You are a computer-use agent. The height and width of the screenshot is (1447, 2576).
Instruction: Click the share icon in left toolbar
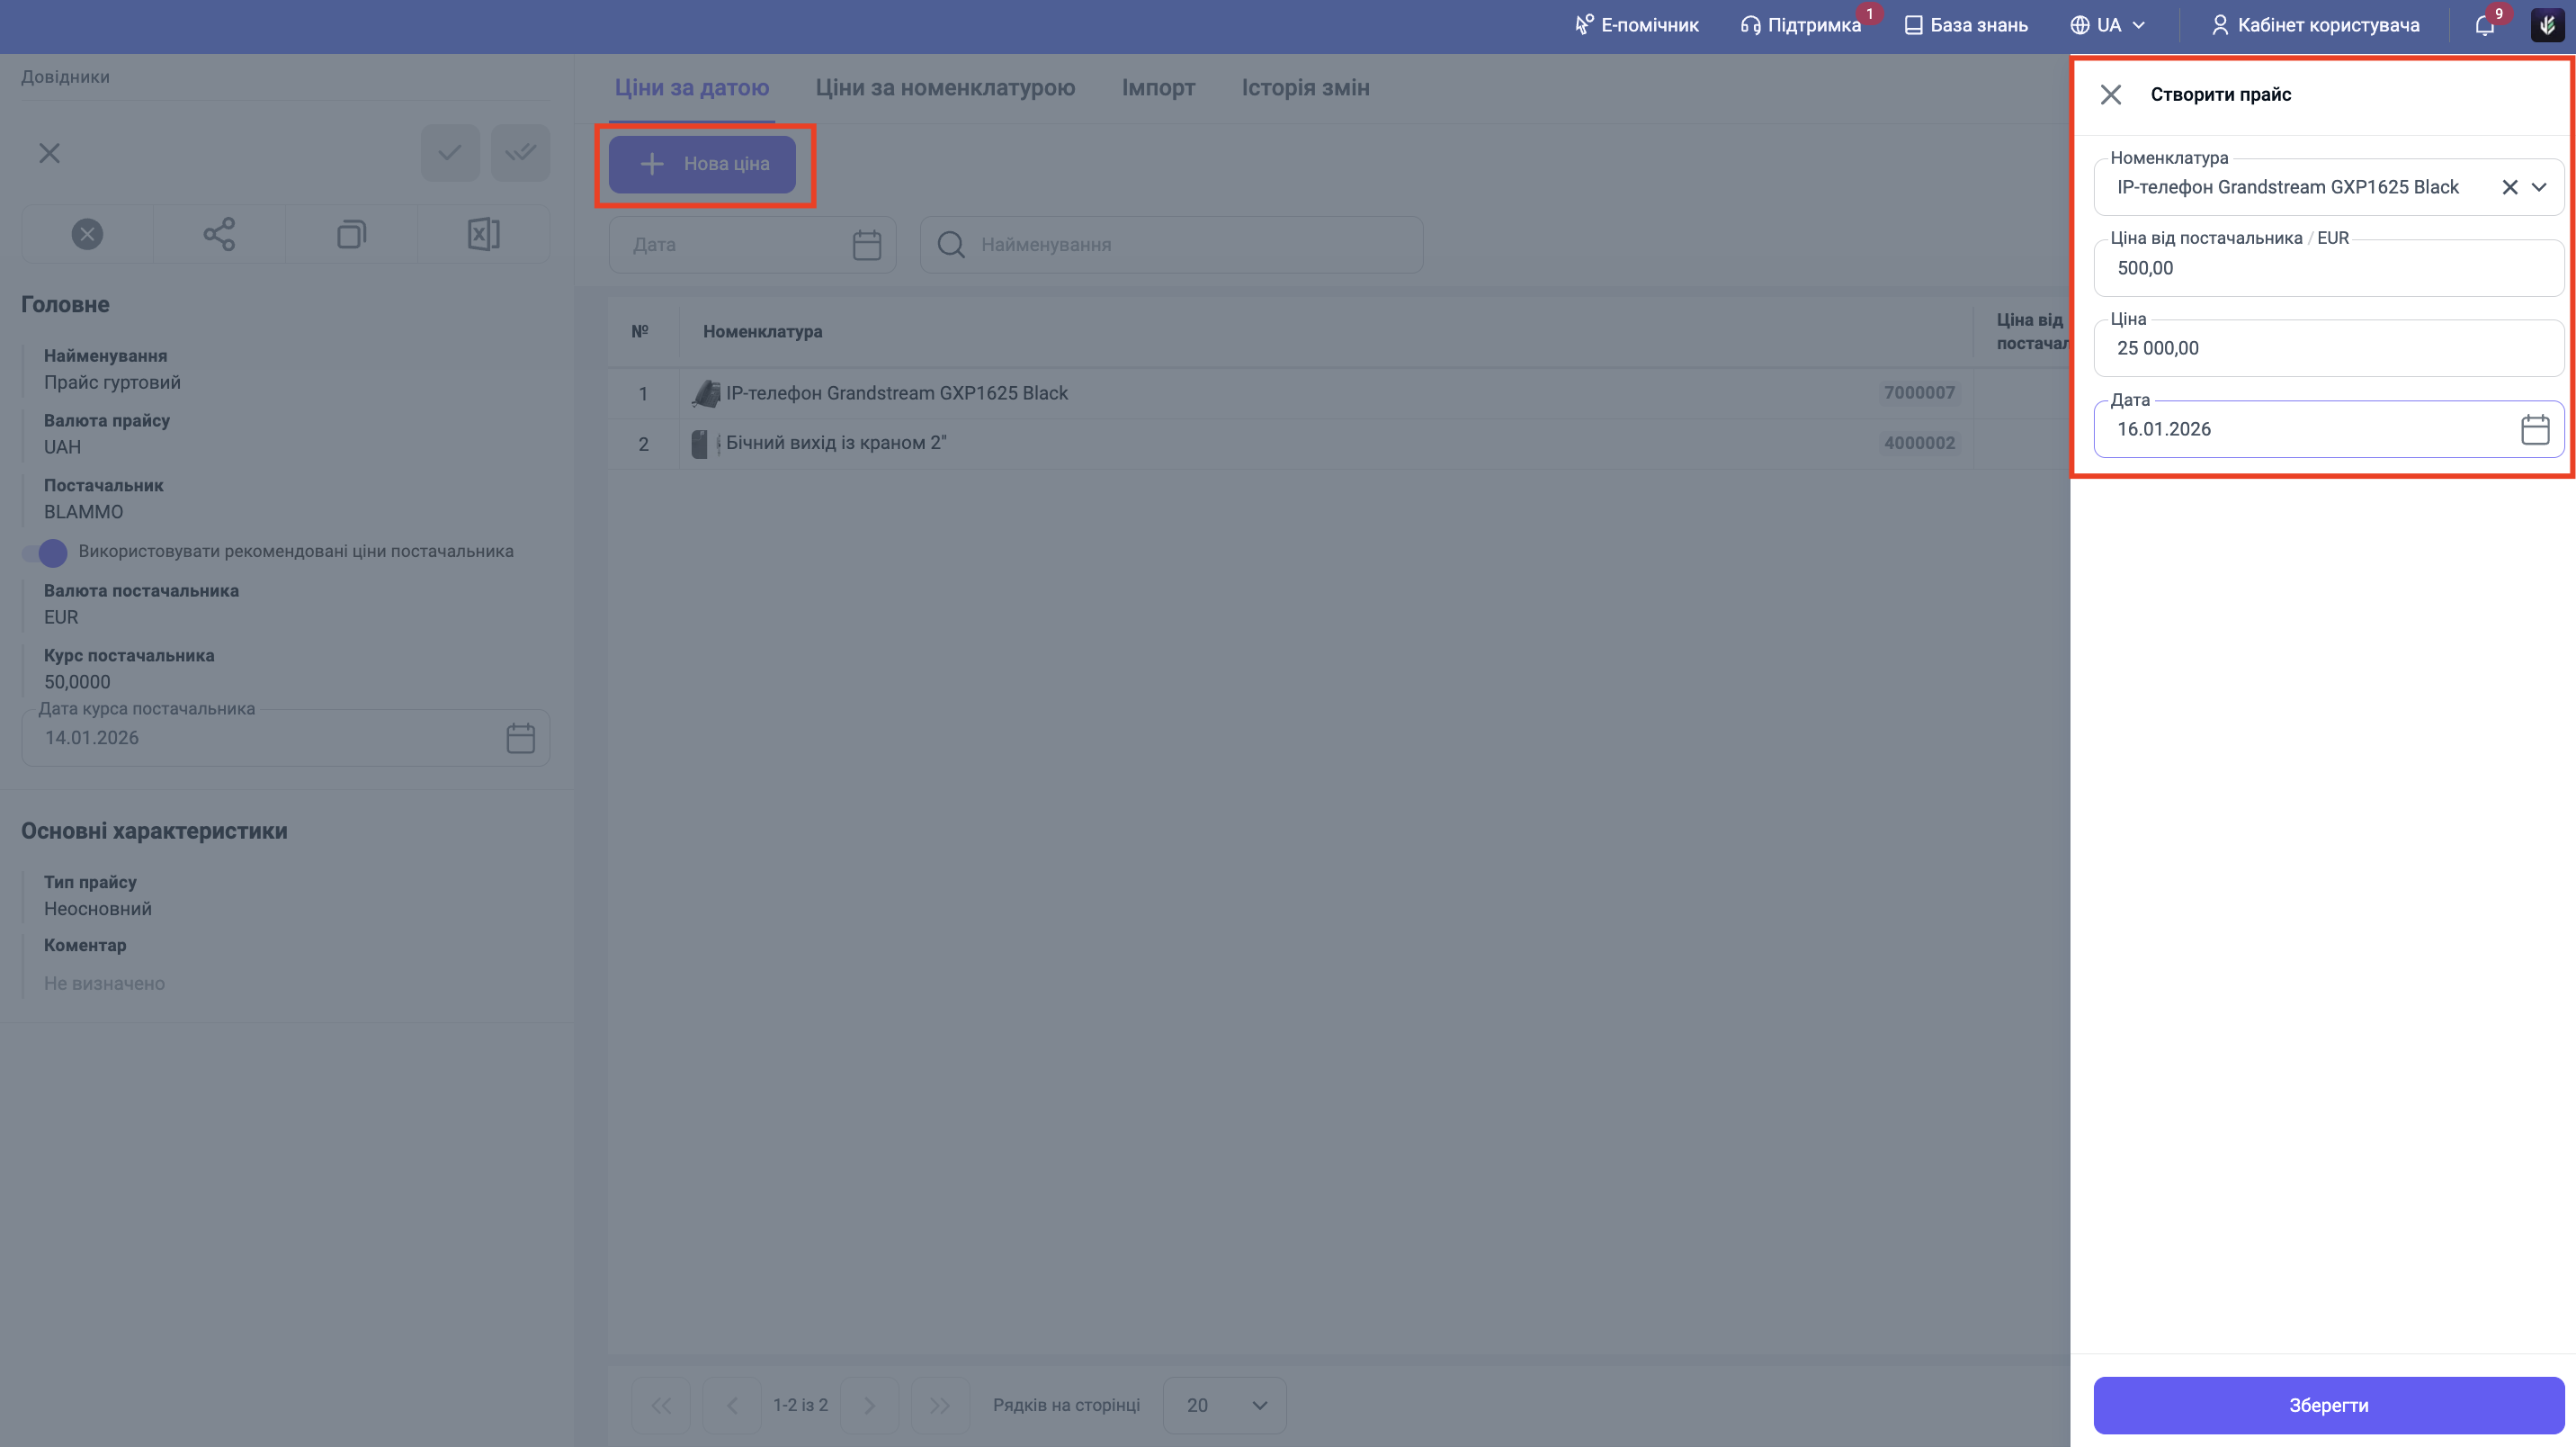pyautogui.click(x=219, y=234)
